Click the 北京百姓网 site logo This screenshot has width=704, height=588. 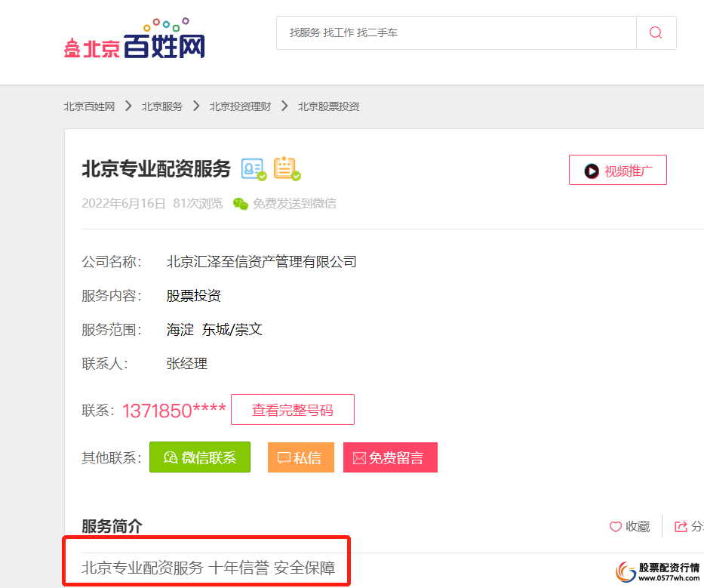pyautogui.click(x=134, y=41)
